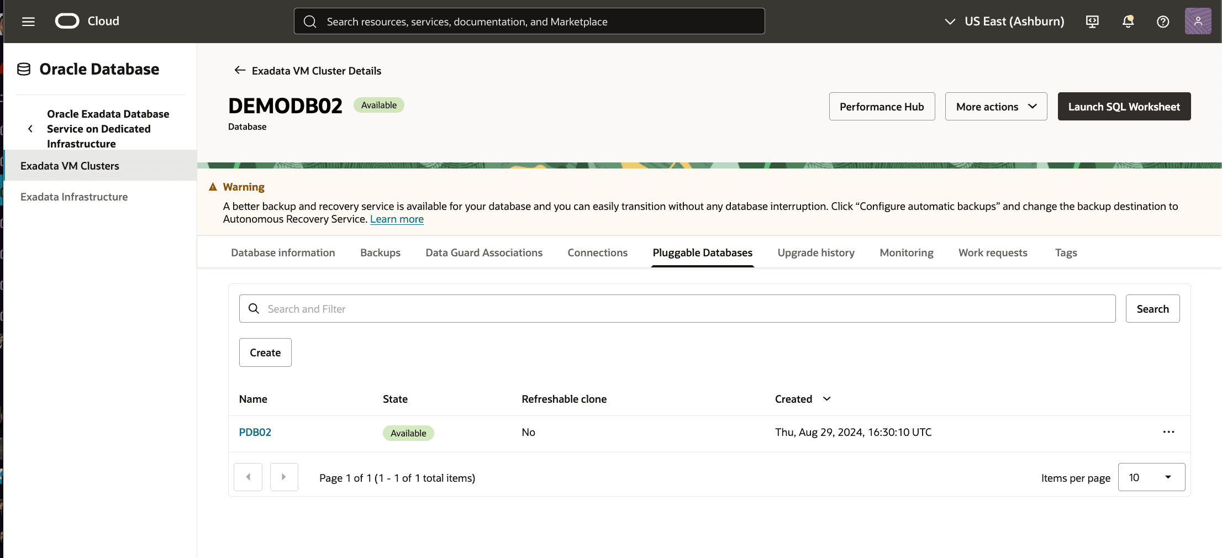This screenshot has width=1222, height=558.
Task: Switch to the Backups tab
Action: (x=380, y=252)
